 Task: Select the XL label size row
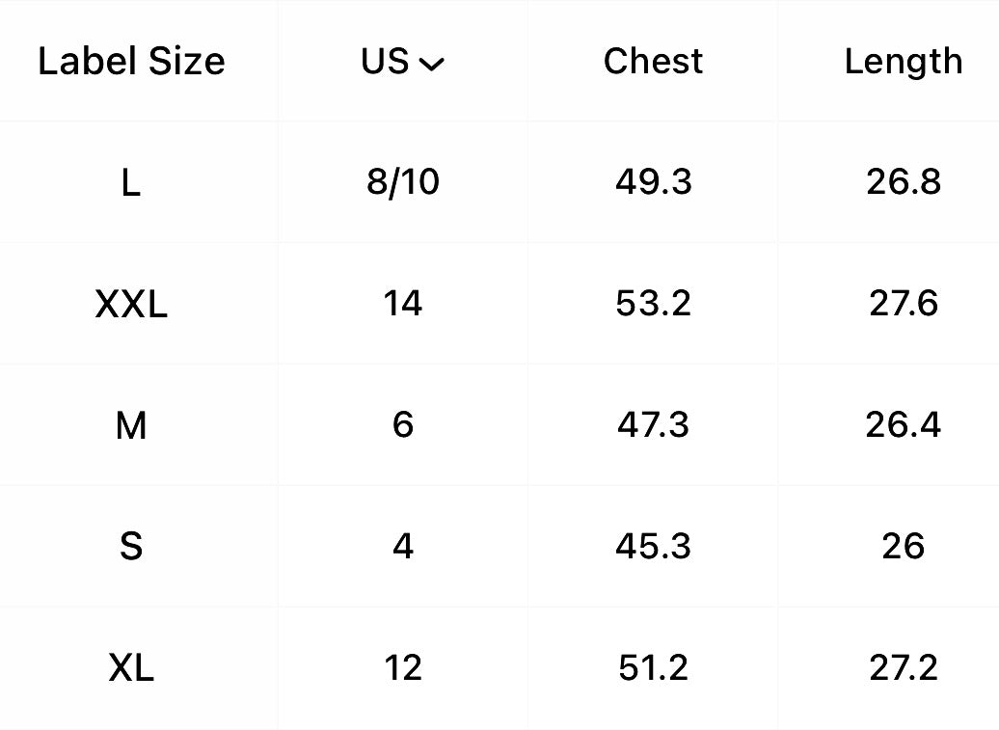[x=131, y=667]
